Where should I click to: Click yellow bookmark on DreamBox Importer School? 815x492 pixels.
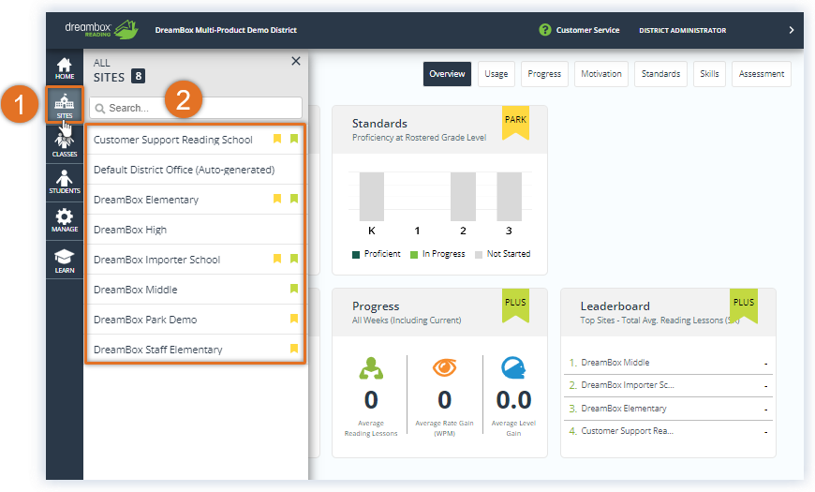click(x=277, y=259)
